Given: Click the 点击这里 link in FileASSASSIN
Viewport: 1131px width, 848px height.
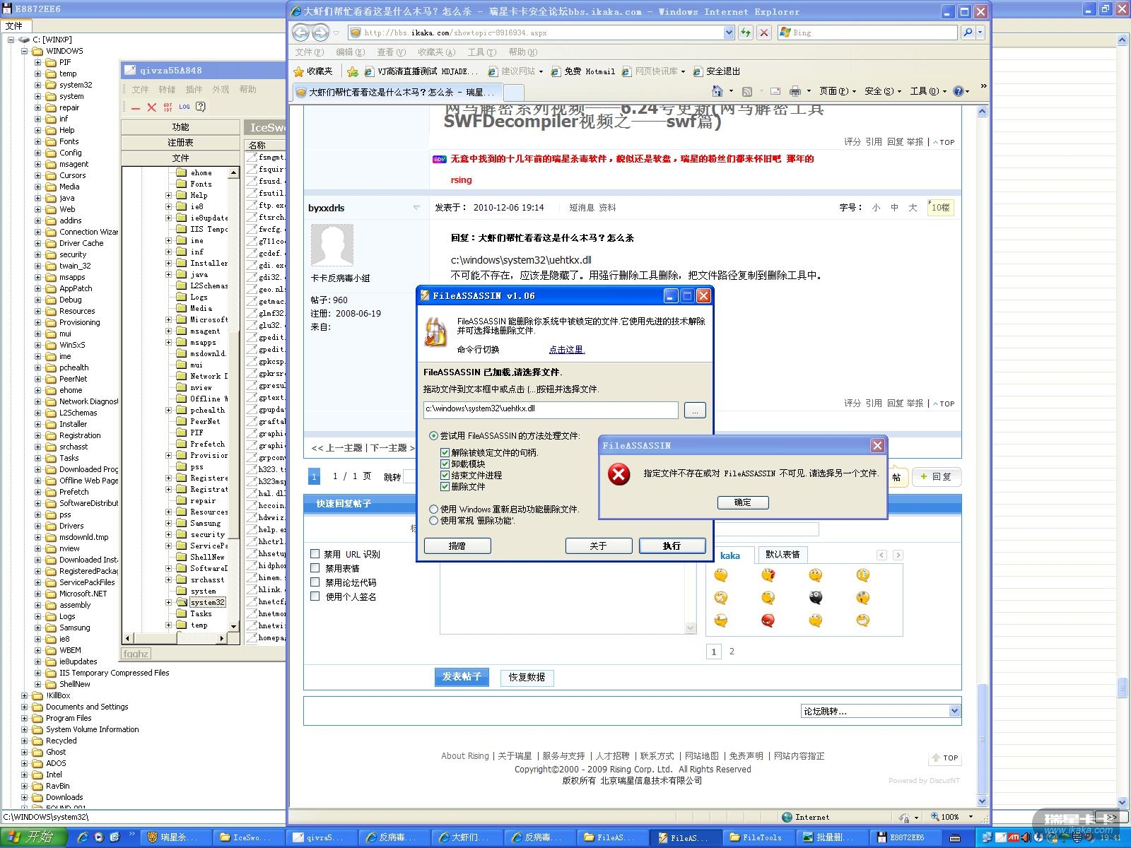Looking at the screenshot, I should click(x=567, y=350).
